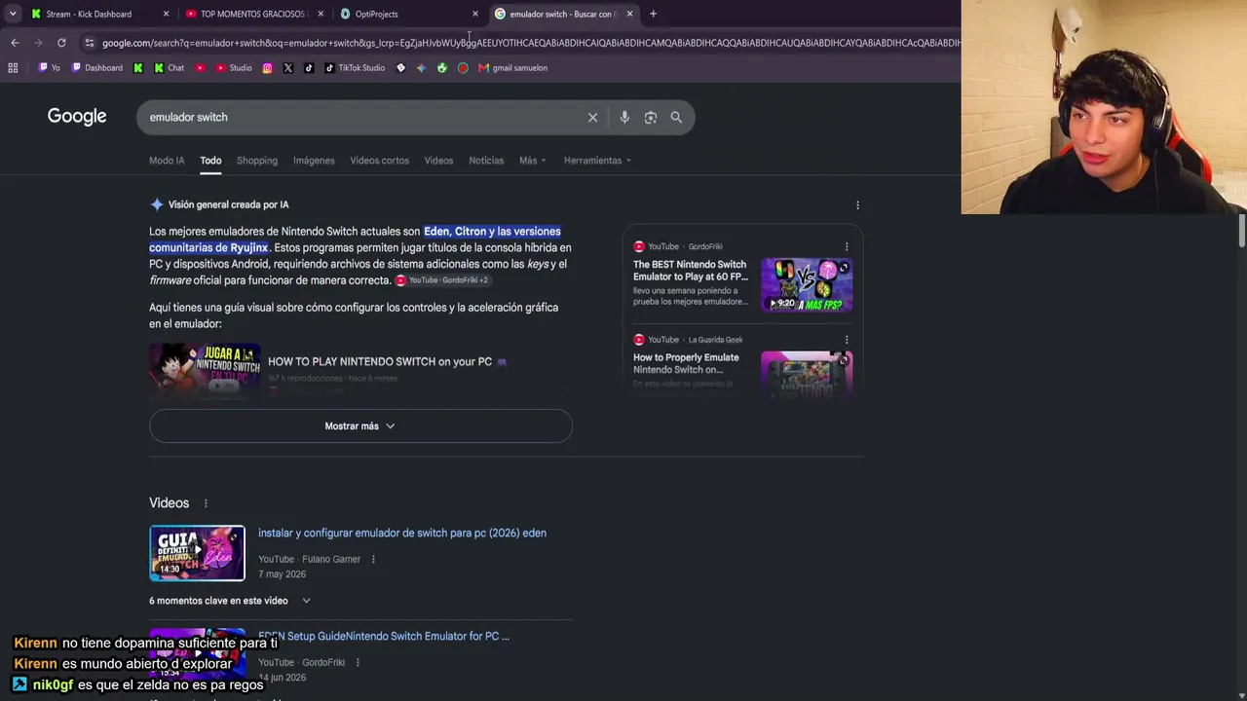Open the Videos section three-dot menu
The width and height of the screenshot is (1247, 701).
[206, 503]
